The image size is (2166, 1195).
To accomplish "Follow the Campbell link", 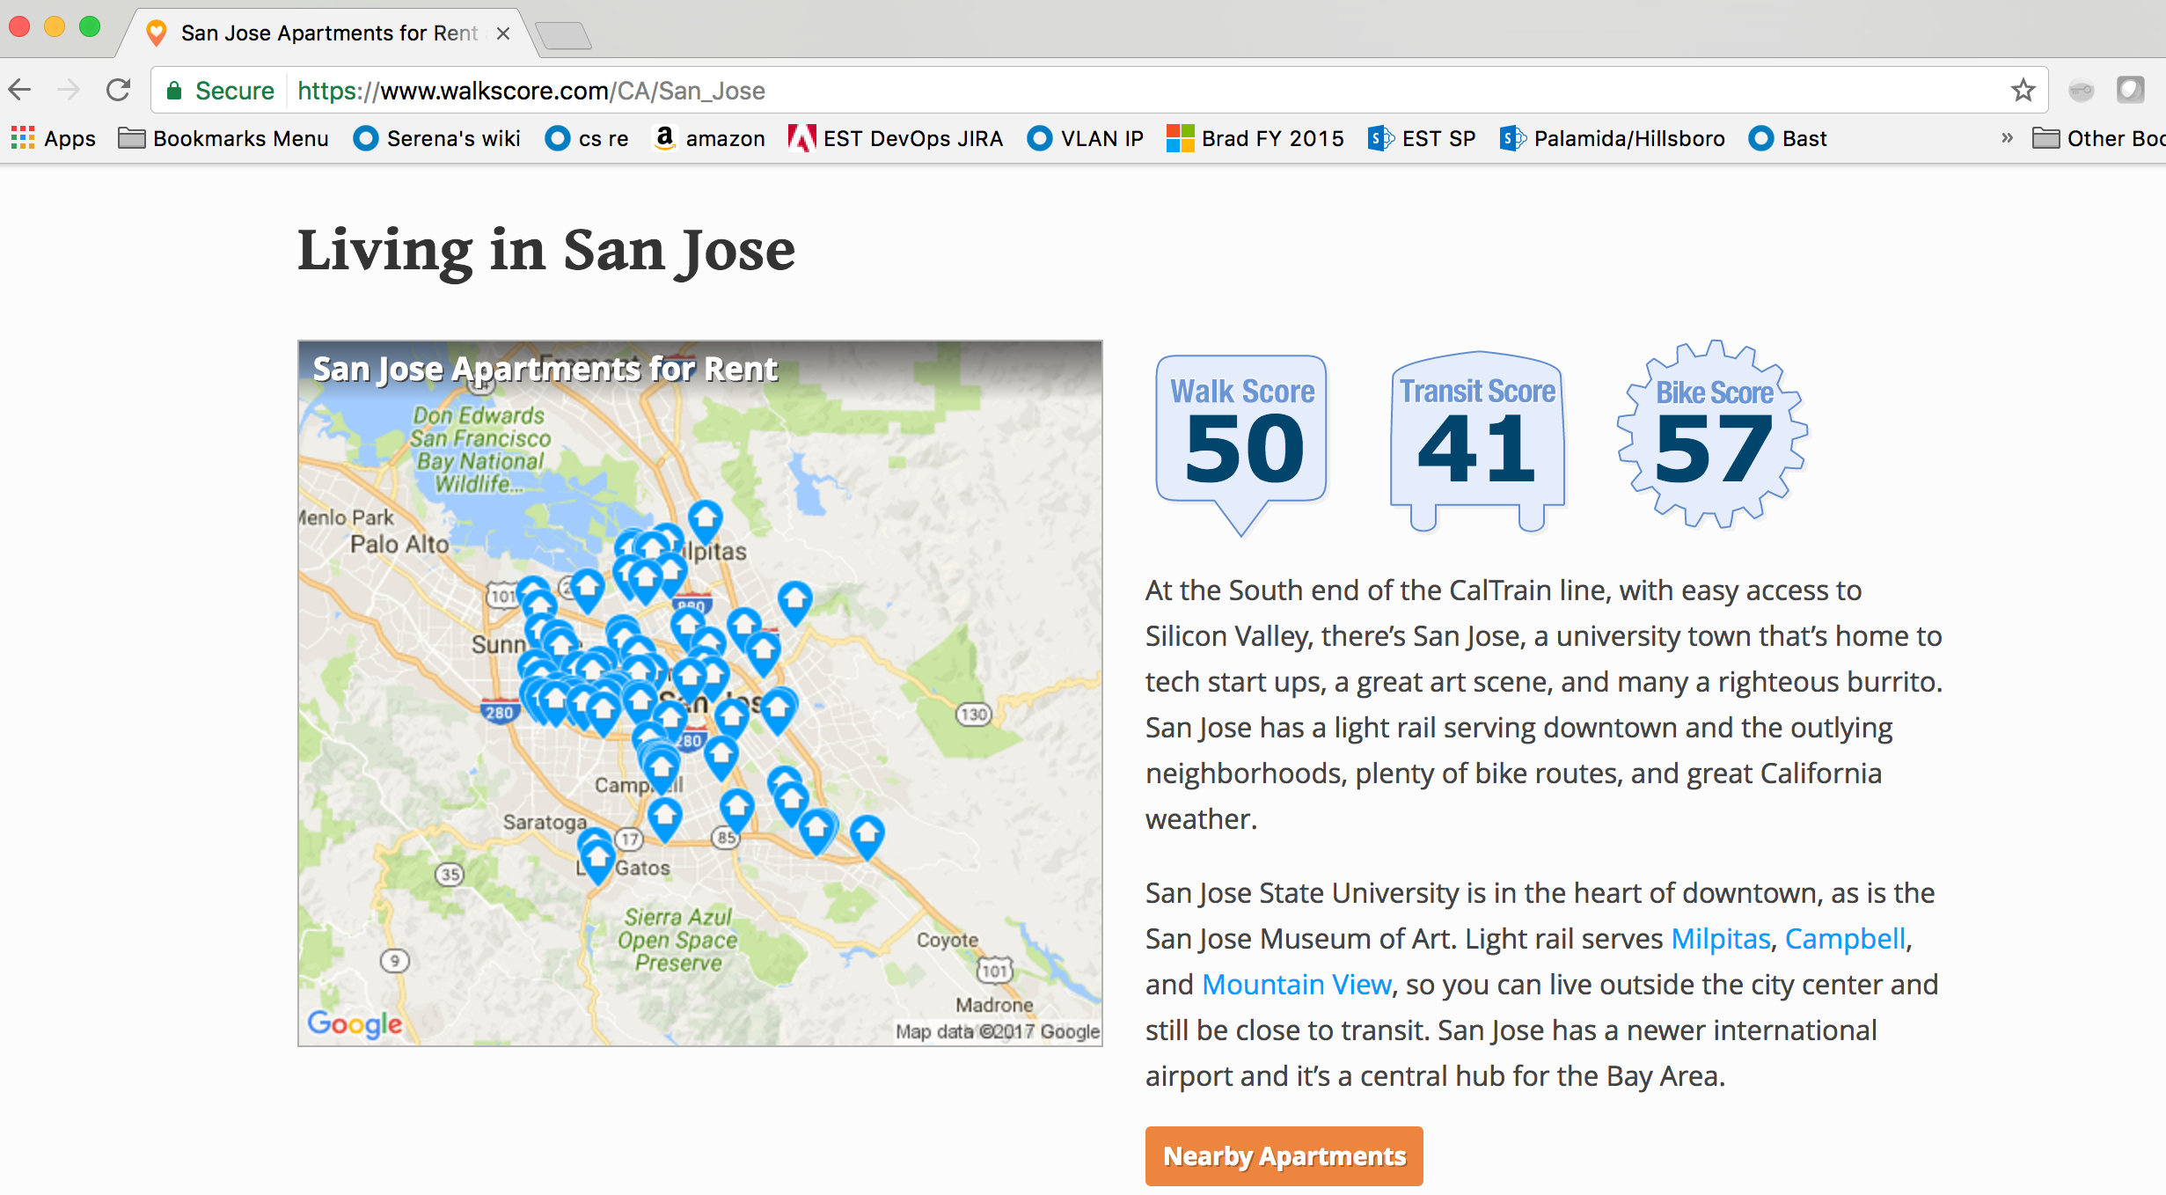I will (x=1845, y=939).
